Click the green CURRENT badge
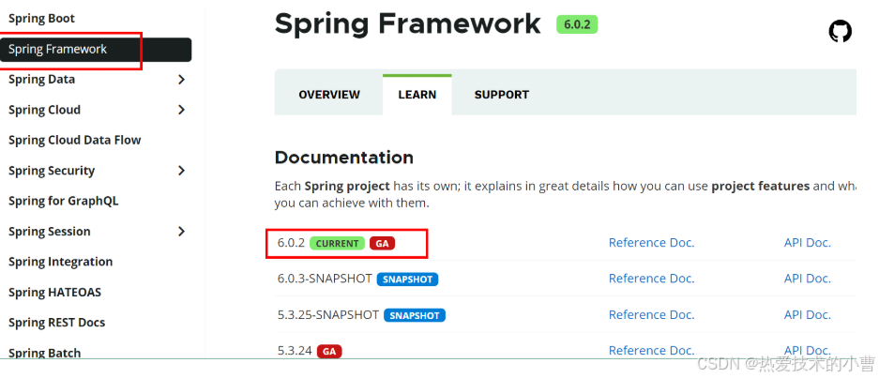879x378 pixels. click(x=337, y=243)
